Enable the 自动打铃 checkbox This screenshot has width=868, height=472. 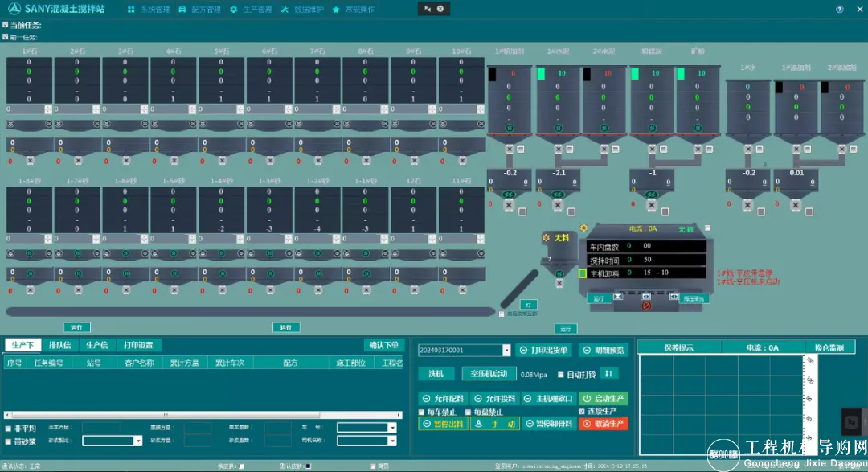561,375
